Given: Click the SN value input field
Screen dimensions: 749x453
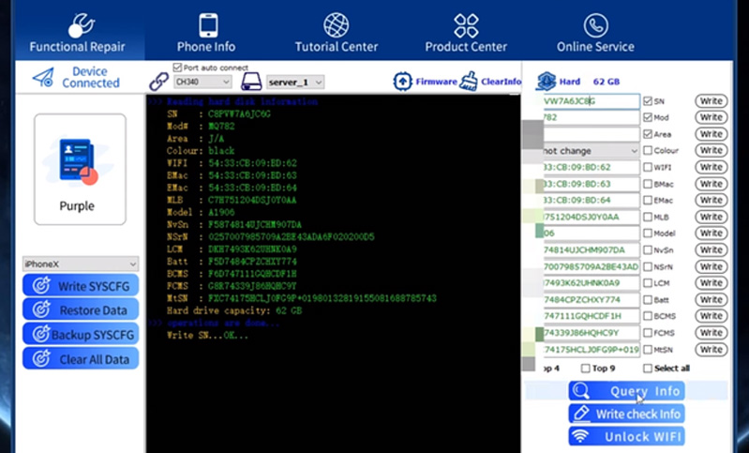Looking at the screenshot, I should tap(591, 101).
